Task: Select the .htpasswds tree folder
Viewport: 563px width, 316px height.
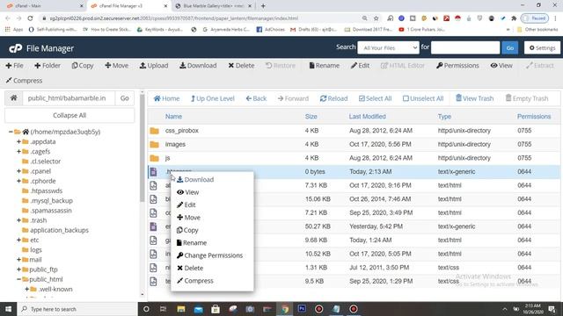Action: [x=47, y=191]
